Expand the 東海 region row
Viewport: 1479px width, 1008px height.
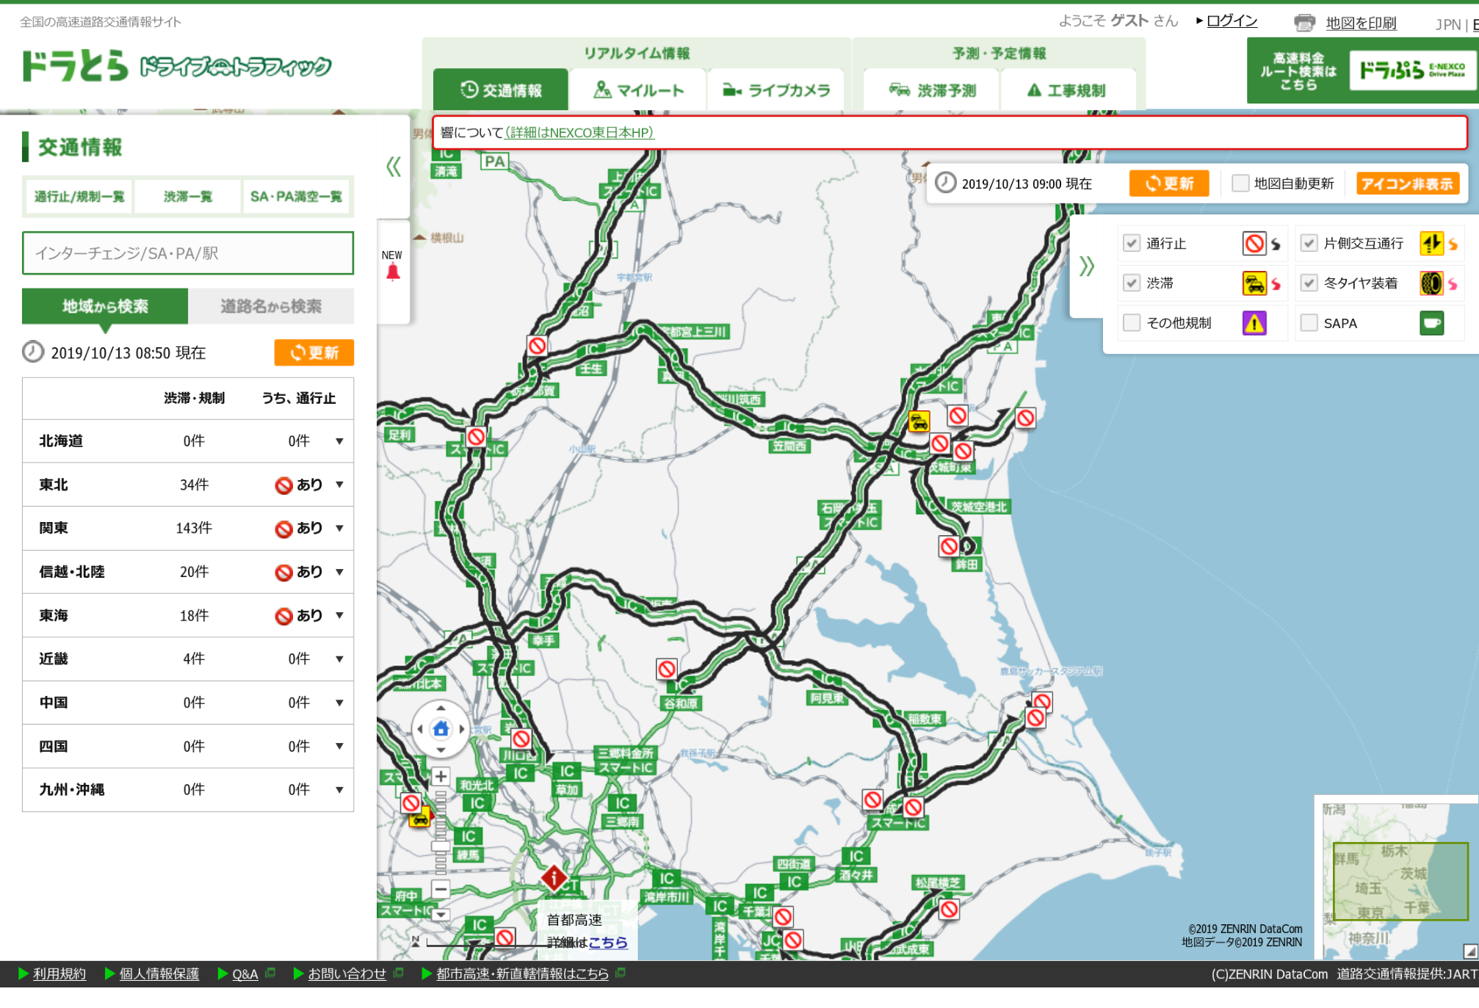(188, 615)
